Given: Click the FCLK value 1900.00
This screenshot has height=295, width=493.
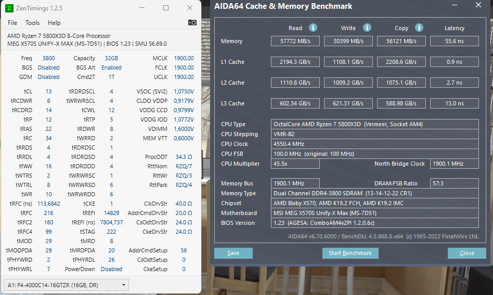Looking at the screenshot, I should (184, 68).
